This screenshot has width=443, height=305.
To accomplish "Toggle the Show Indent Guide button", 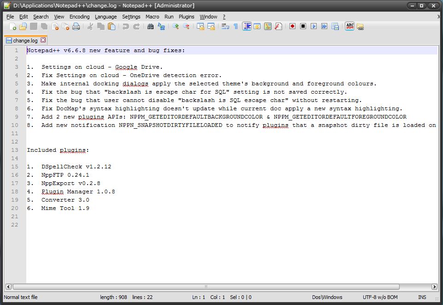I will (x=247, y=27).
